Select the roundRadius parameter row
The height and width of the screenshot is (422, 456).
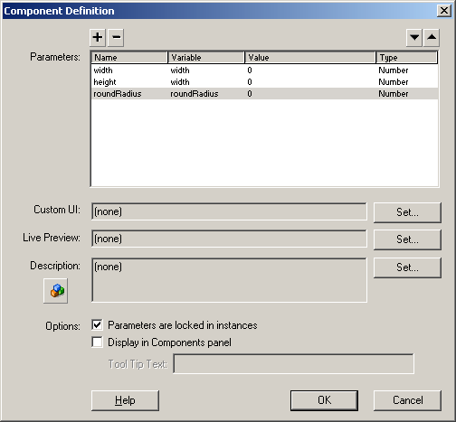click(264, 94)
